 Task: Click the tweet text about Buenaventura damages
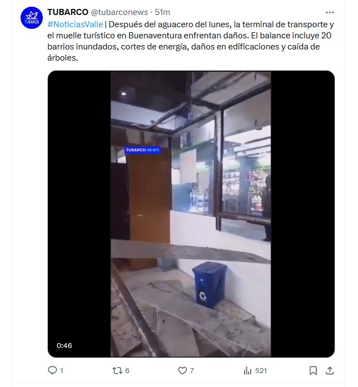click(x=191, y=41)
